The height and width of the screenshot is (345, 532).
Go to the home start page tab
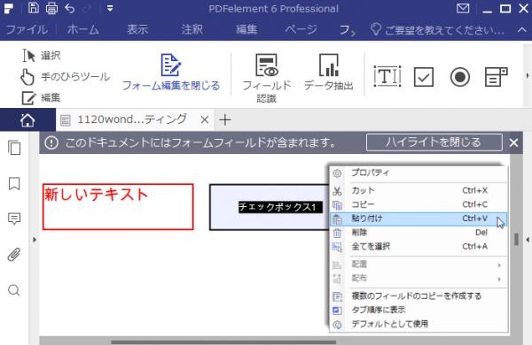click(x=27, y=119)
